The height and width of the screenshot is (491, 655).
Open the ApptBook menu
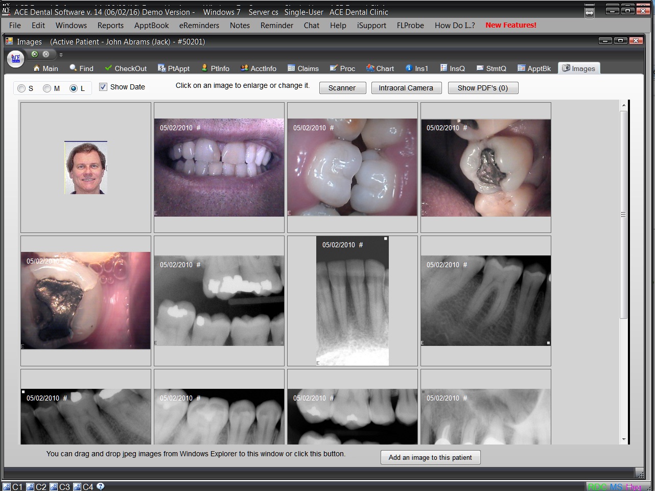(152, 25)
